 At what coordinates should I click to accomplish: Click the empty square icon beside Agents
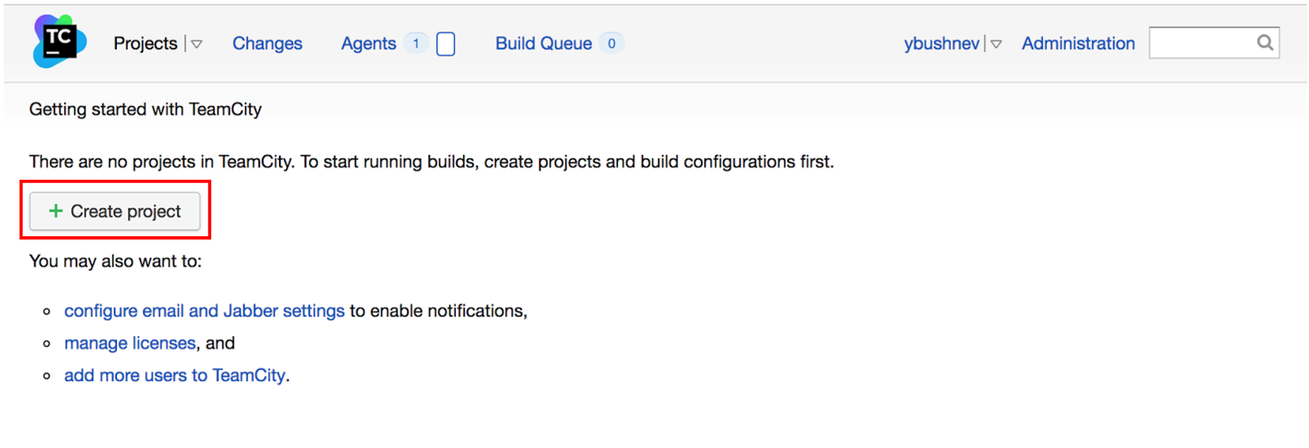pos(446,44)
